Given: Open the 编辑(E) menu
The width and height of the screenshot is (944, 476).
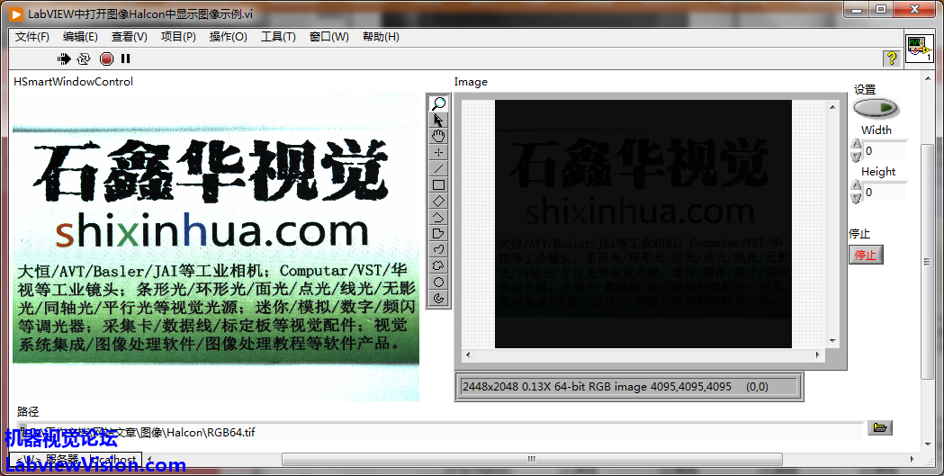Looking at the screenshot, I should pyautogui.click(x=80, y=37).
